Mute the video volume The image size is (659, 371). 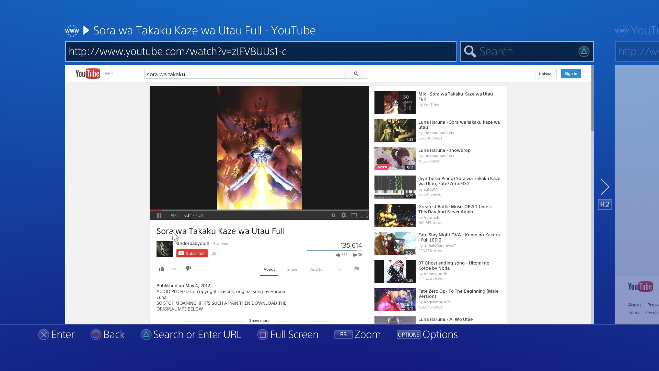click(x=174, y=215)
